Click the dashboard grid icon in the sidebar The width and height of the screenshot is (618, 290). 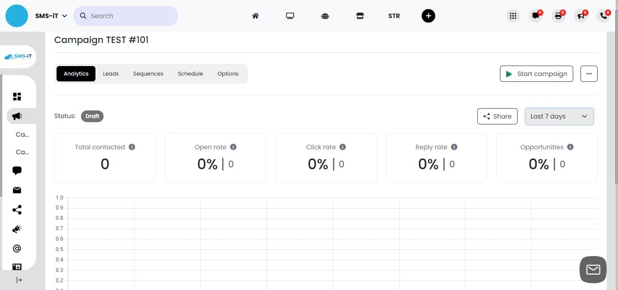[17, 96]
